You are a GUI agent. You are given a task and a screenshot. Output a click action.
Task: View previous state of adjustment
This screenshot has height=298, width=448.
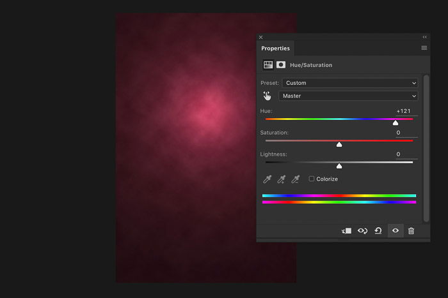coord(363,231)
